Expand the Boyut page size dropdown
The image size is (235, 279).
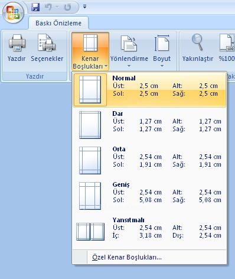[162, 51]
